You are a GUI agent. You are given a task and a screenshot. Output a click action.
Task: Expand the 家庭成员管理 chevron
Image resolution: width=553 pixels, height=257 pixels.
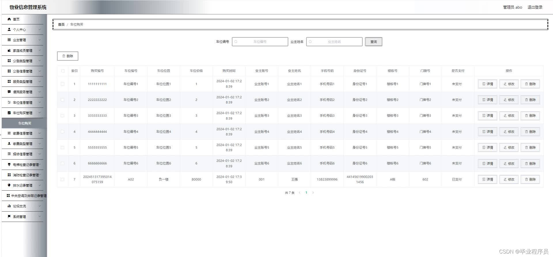(40, 50)
